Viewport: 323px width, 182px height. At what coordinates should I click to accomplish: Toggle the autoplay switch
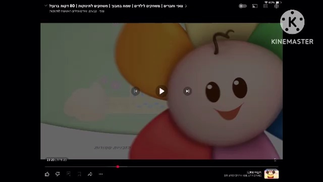pyautogui.click(x=243, y=6)
